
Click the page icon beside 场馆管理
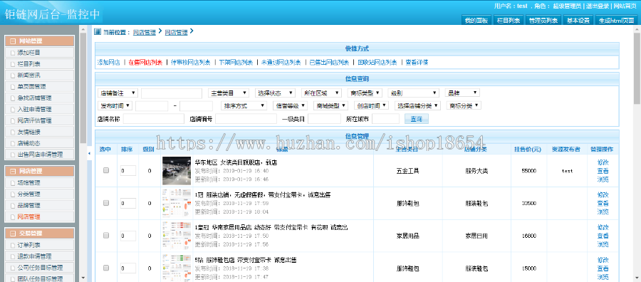(x=13, y=183)
